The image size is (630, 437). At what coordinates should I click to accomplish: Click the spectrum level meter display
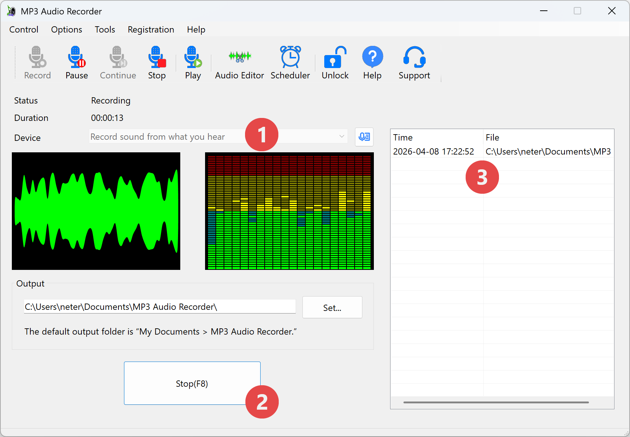(x=289, y=211)
